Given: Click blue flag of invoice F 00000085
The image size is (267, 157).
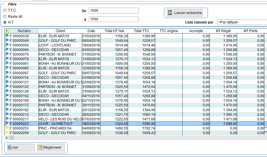Looking at the screenshot, I should (x=7, y=68).
